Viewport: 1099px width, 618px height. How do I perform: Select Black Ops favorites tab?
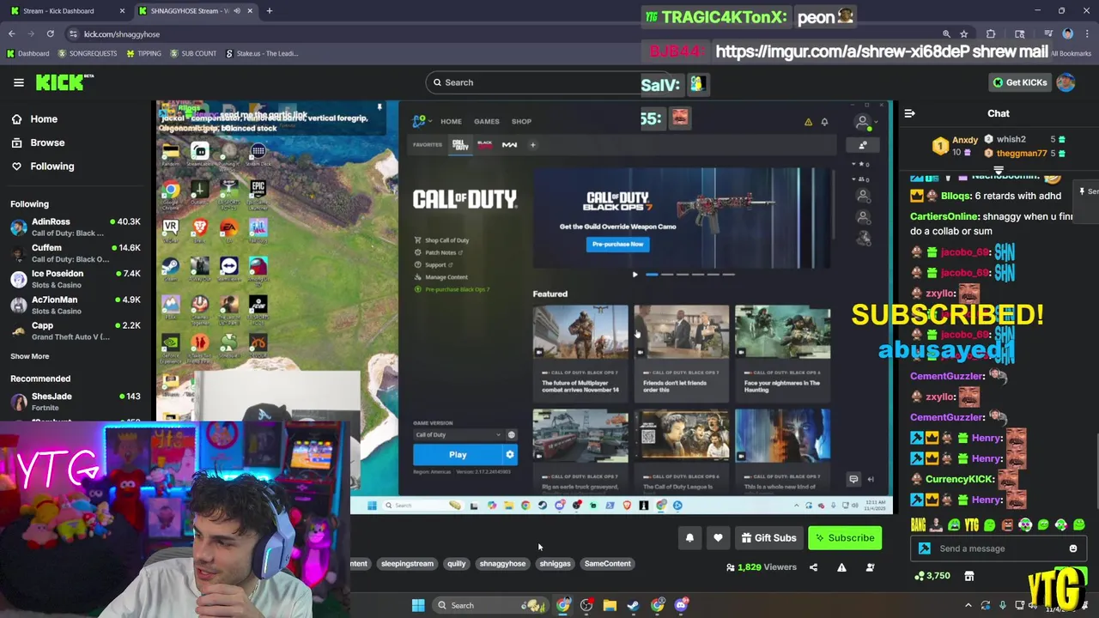[x=484, y=144]
